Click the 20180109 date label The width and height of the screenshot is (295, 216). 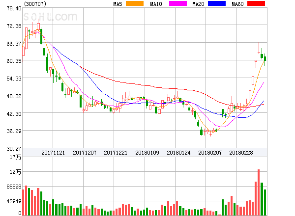point(147,153)
